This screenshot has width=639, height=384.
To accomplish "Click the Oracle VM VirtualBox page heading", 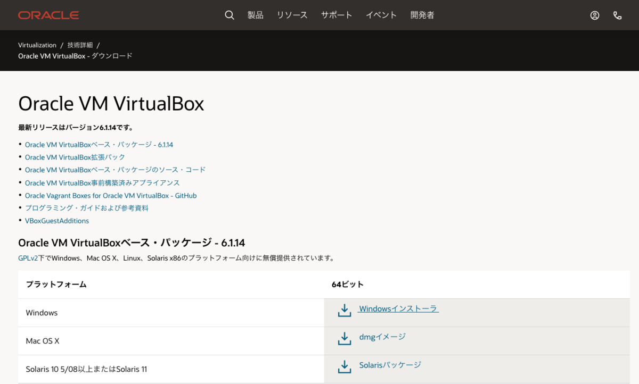I will coord(111,104).
